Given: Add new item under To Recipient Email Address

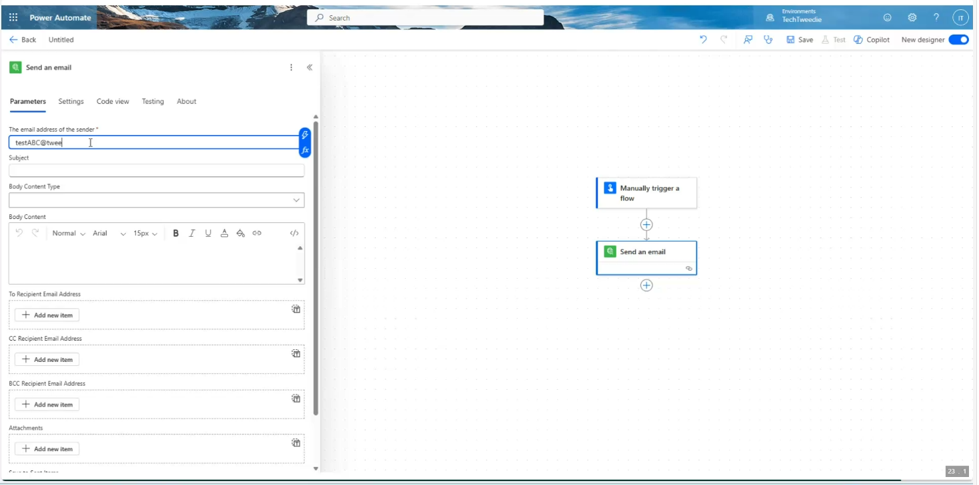Looking at the screenshot, I should (x=47, y=315).
